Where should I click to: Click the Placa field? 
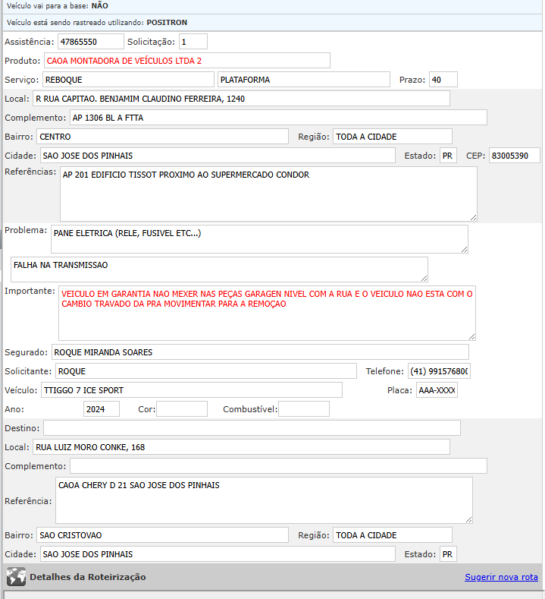pyautogui.click(x=437, y=390)
